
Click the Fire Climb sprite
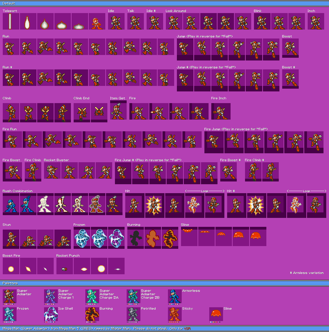tap(33, 172)
